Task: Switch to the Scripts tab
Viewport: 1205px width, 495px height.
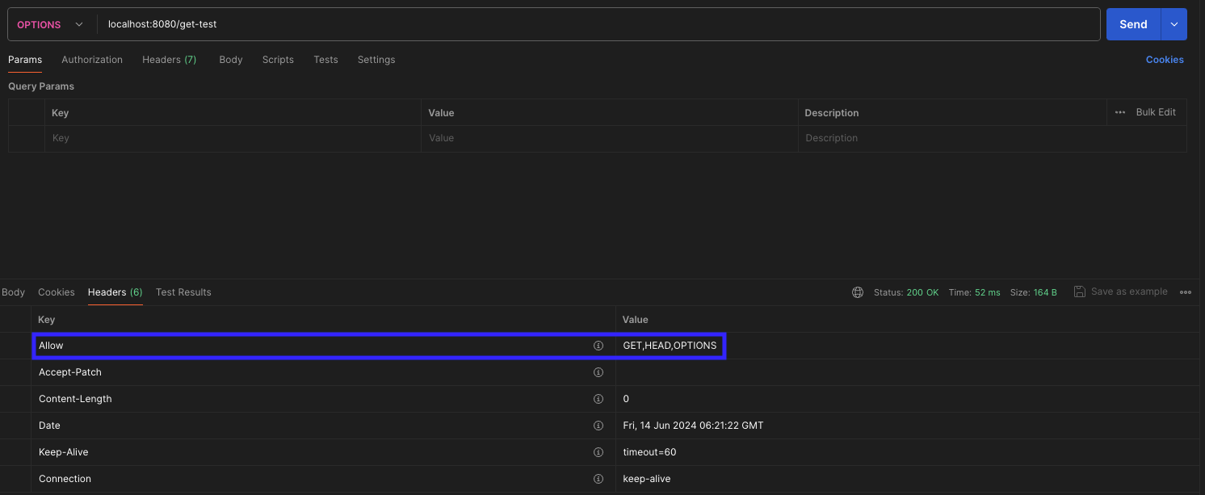Action: [278, 60]
